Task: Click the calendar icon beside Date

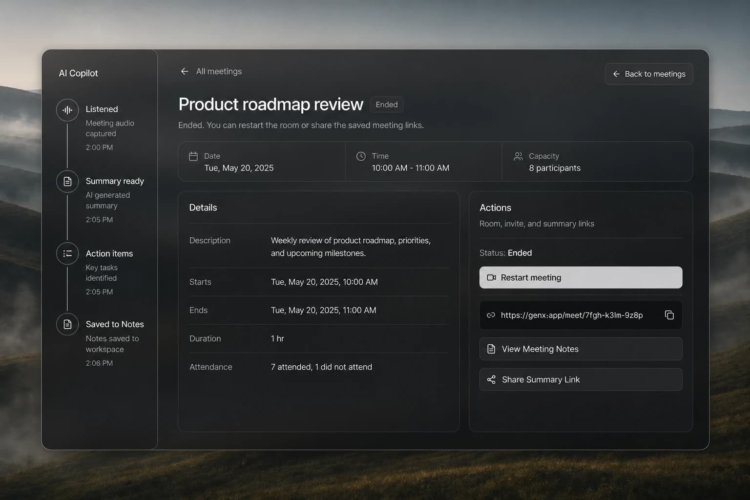Action: coord(193,156)
